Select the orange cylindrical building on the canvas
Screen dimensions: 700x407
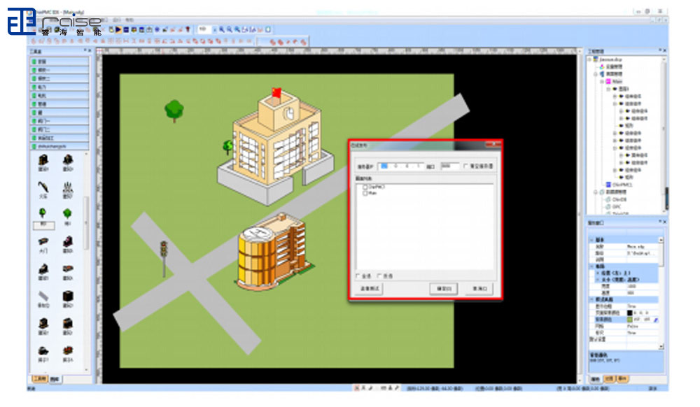tap(274, 252)
